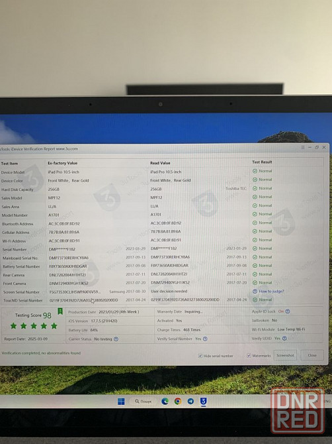Click Normal check icon for Device Model
This screenshot has width=332, height=444.
click(x=255, y=171)
